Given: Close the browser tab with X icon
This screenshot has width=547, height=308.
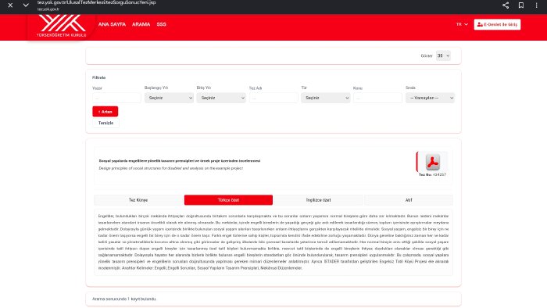Looking at the screenshot, I should [10, 5].
